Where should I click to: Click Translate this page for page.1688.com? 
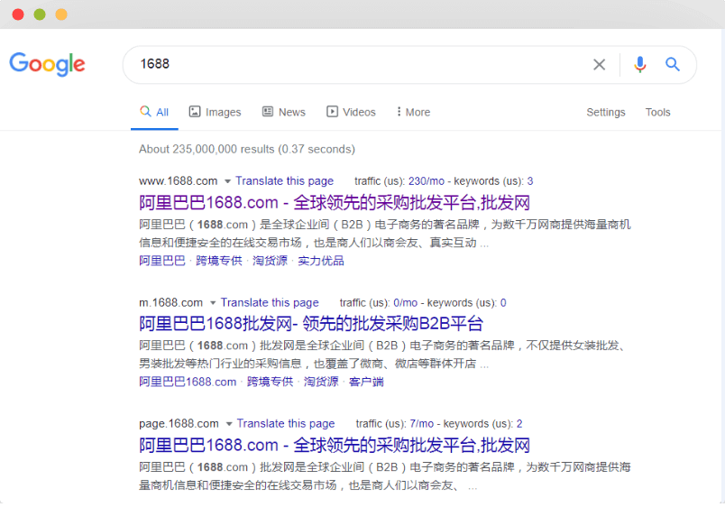(x=286, y=424)
